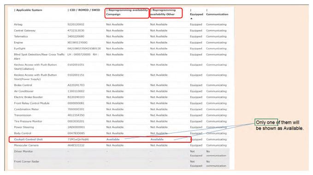Image resolution: width=313 pixels, height=175 pixels.
Task: Open the Cockpit Control Unit link
Action: [x=28, y=139]
